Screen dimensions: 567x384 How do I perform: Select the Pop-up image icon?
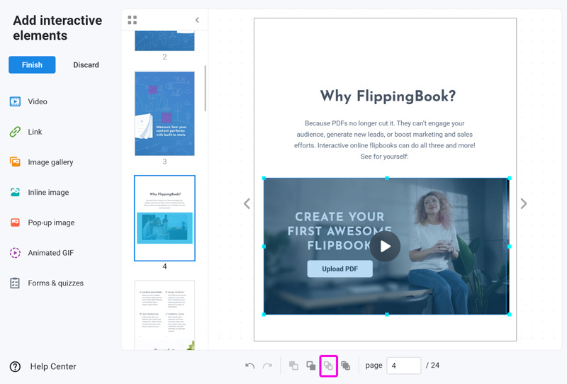coord(15,222)
